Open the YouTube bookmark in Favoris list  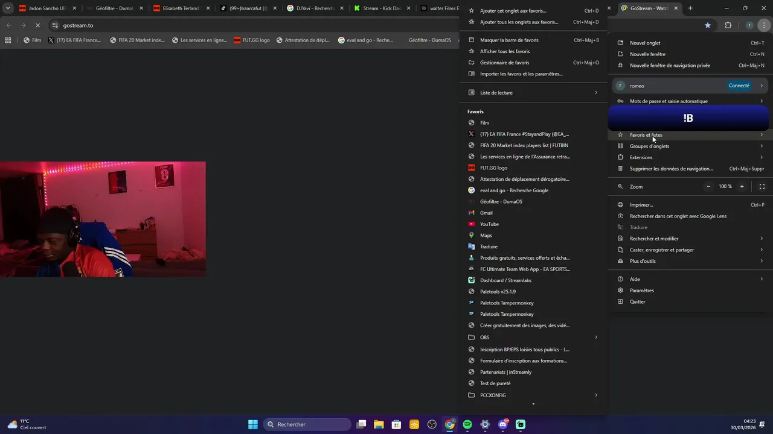pyautogui.click(x=533, y=224)
